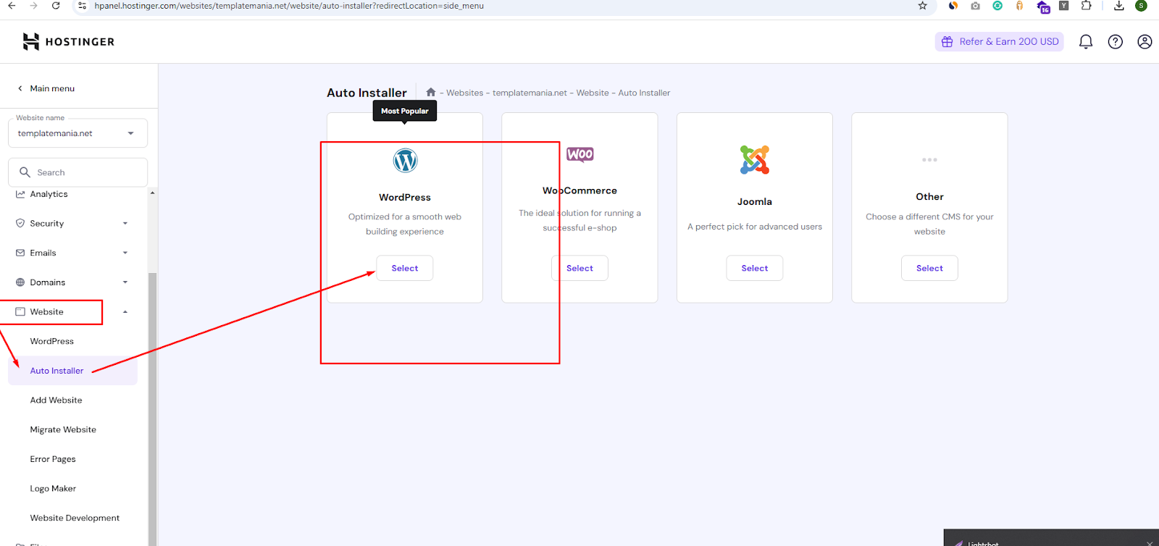The width and height of the screenshot is (1159, 546).
Task: Open the notifications bell
Action: click(x=1086, y=42)
